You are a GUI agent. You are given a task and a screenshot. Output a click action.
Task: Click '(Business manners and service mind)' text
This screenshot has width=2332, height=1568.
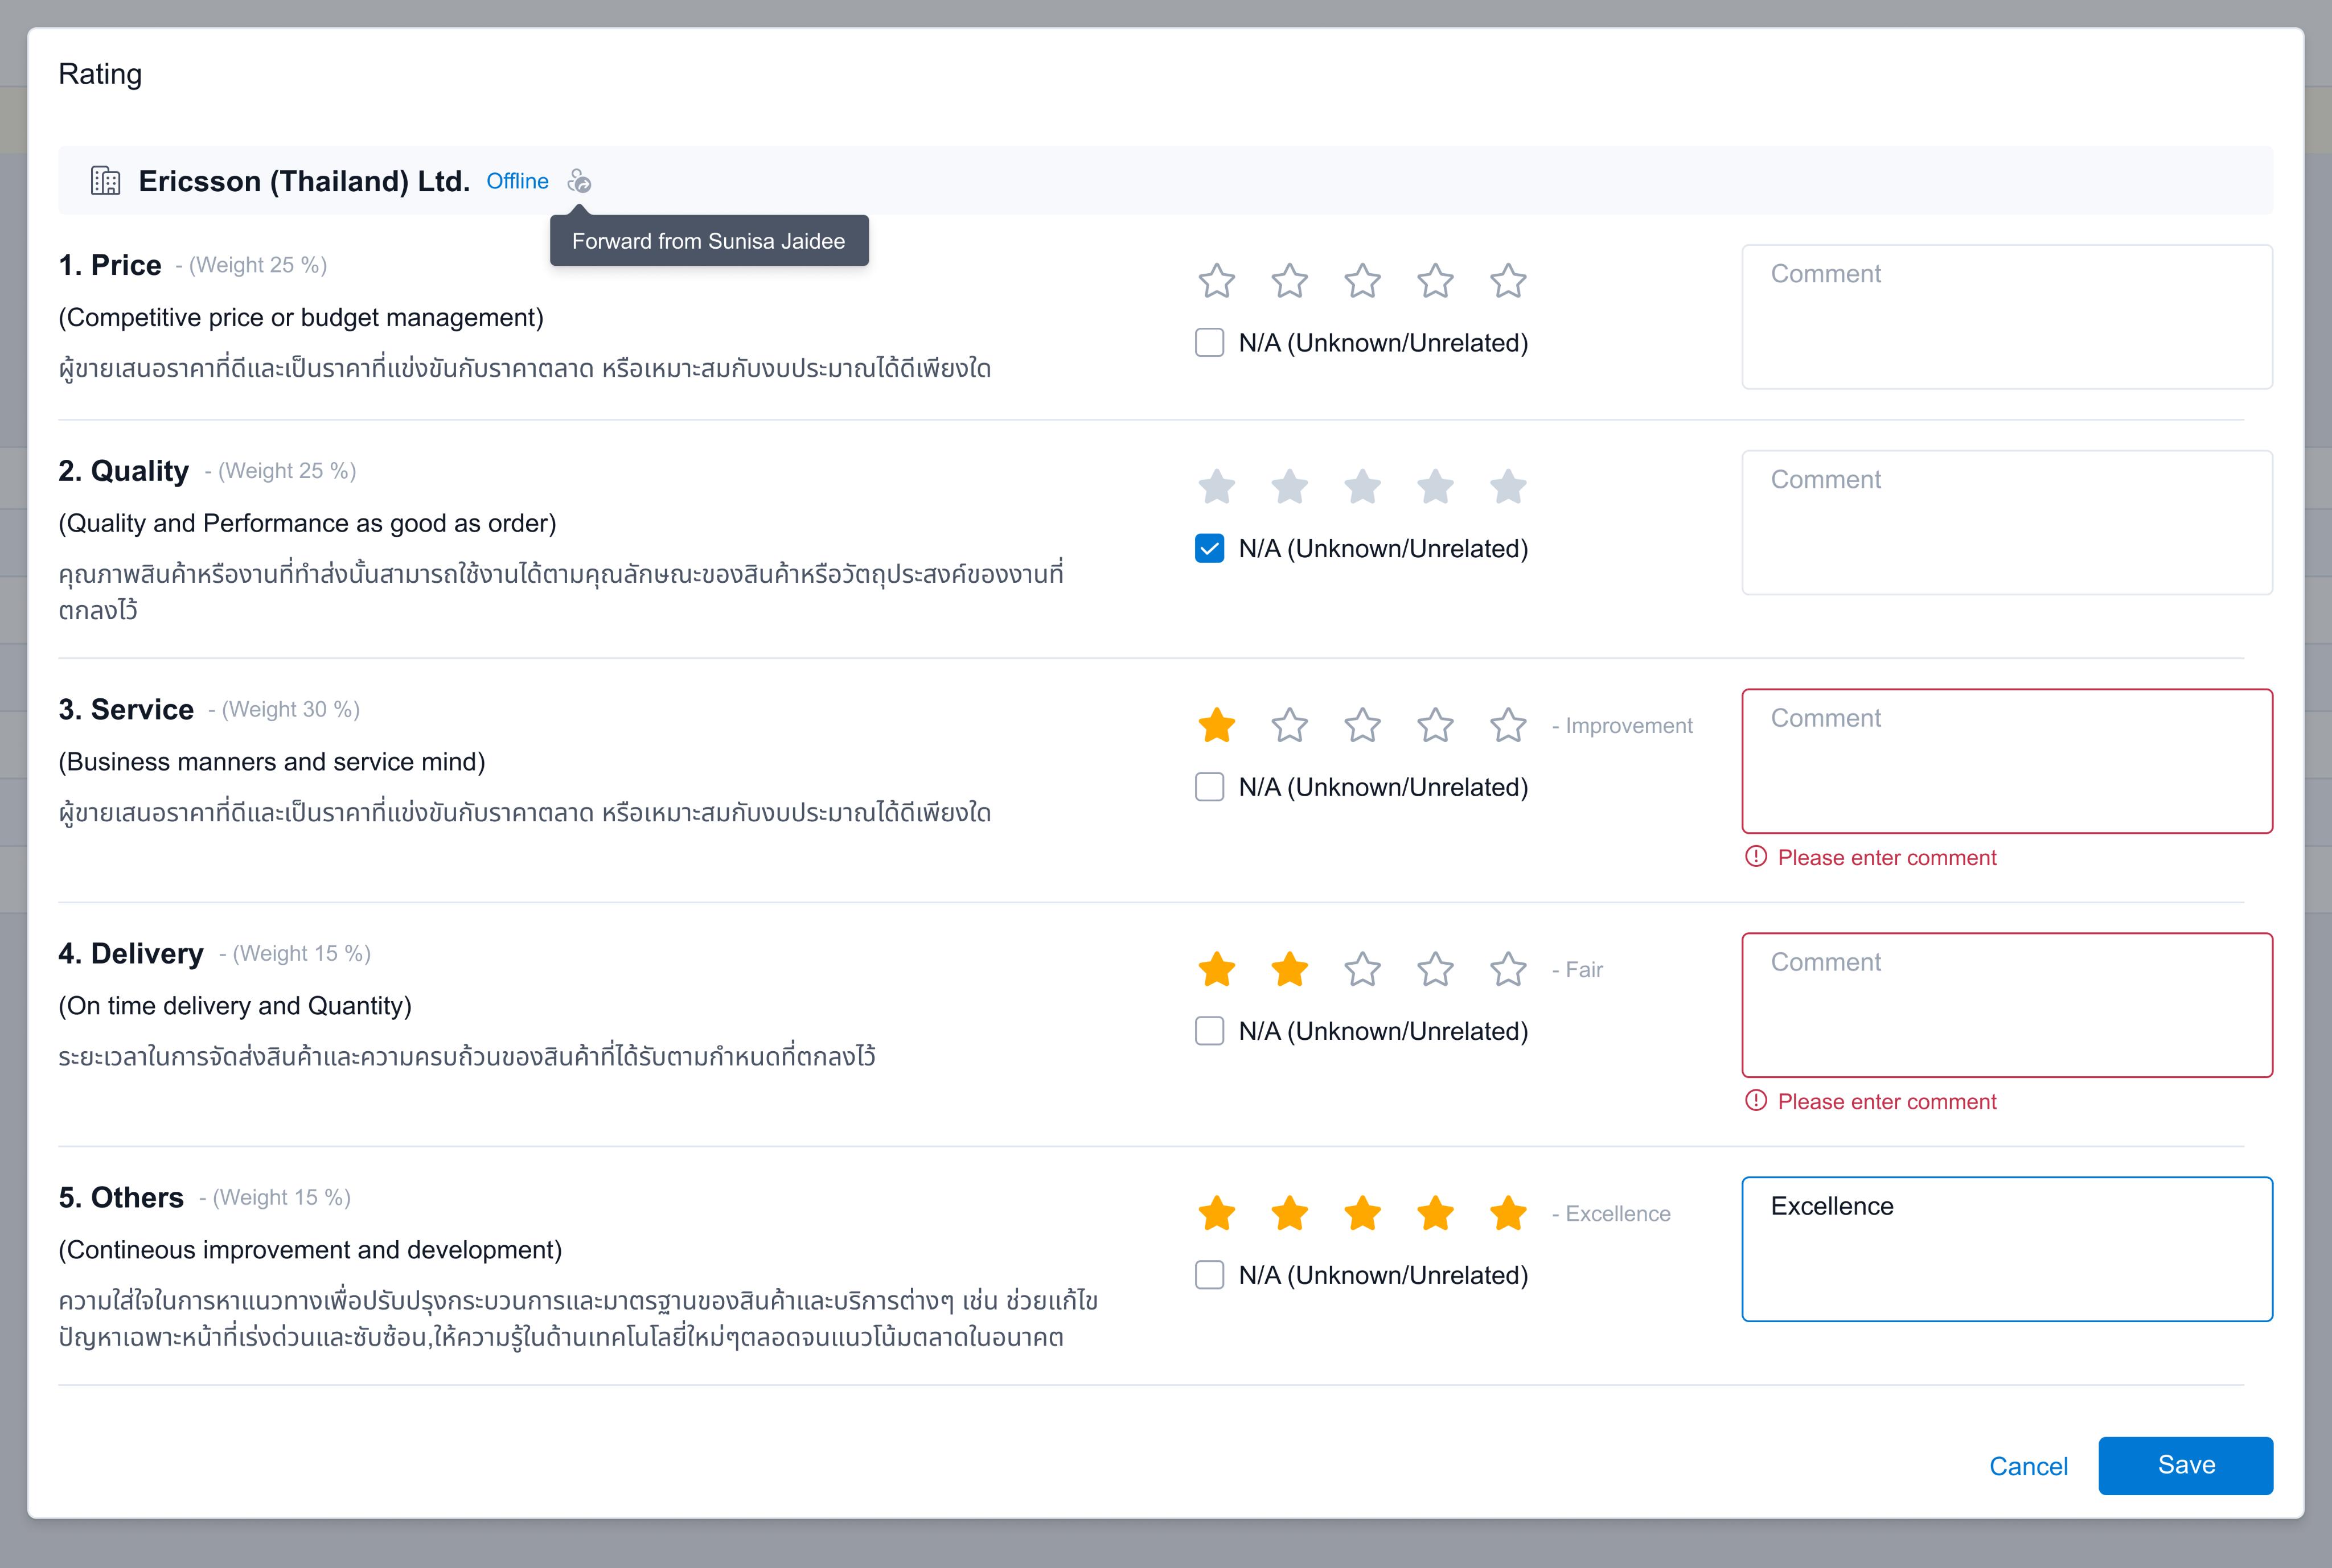click(272, 761)
